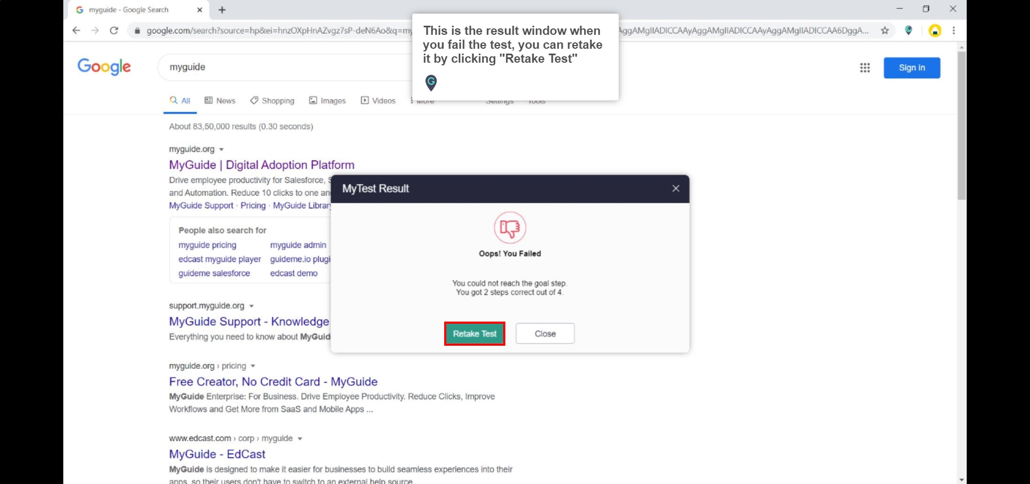Screen dimensions: 1030x484
Task: Open a new browser tab
Action: [222, 10]
